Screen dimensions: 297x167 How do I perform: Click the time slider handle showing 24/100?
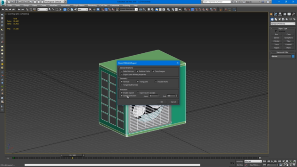tap(72, 155)
